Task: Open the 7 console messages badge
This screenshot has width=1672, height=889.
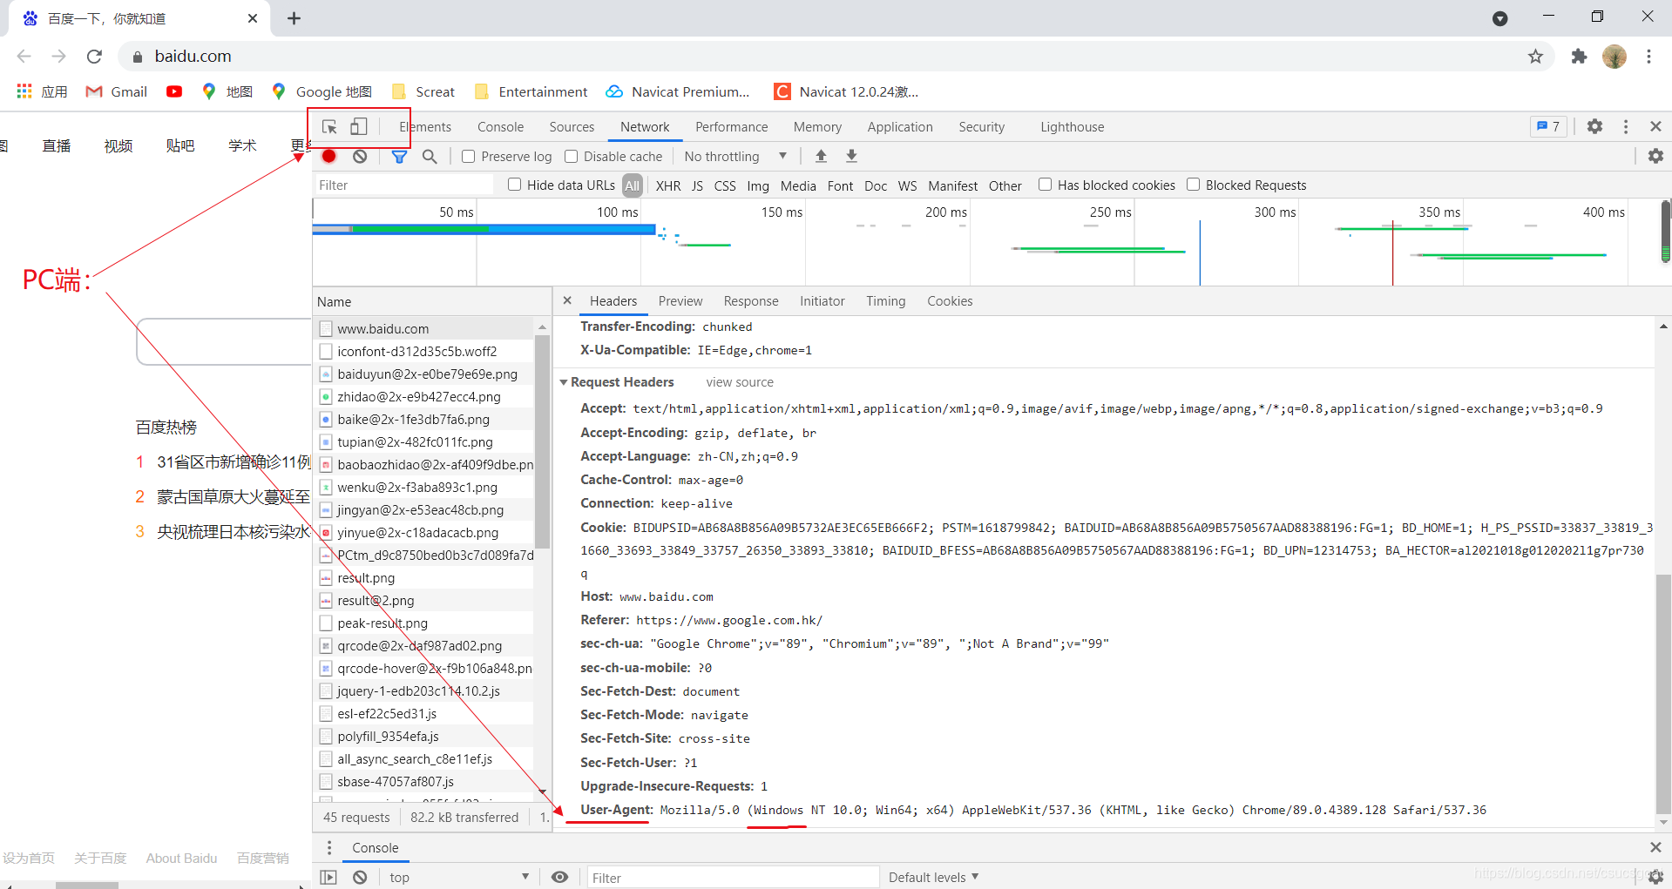Action: pos(1548,126)
